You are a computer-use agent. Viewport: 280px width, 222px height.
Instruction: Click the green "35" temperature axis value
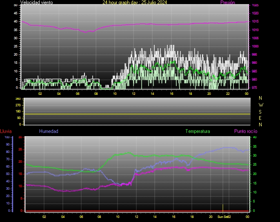click(255, 146)
